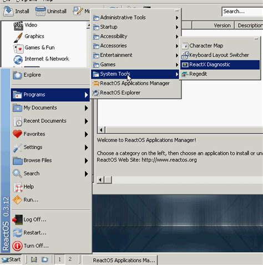Click the Start button

pyautogui.click(x=11, y=259)
